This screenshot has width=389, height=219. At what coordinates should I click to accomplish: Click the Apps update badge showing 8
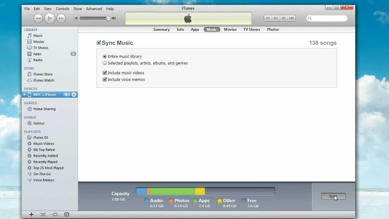[73, 54]
